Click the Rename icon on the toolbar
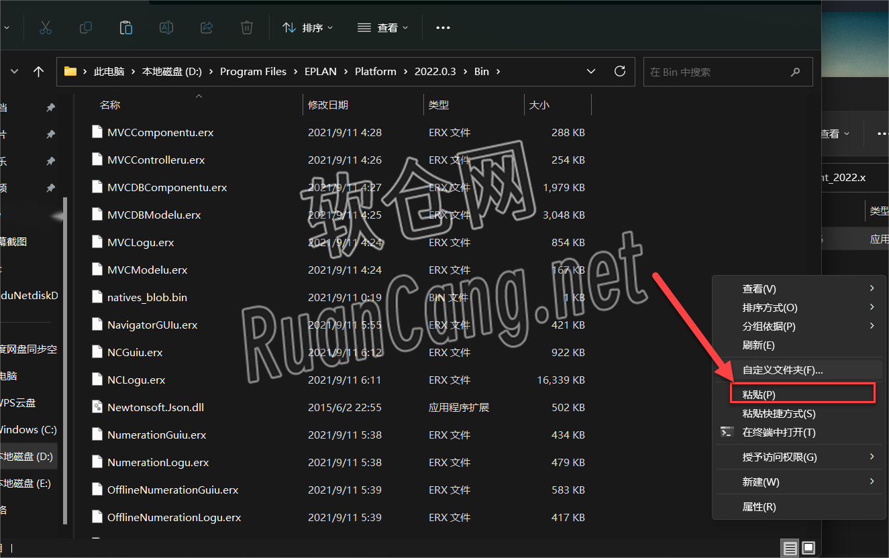889x558 pixels. 166,27
